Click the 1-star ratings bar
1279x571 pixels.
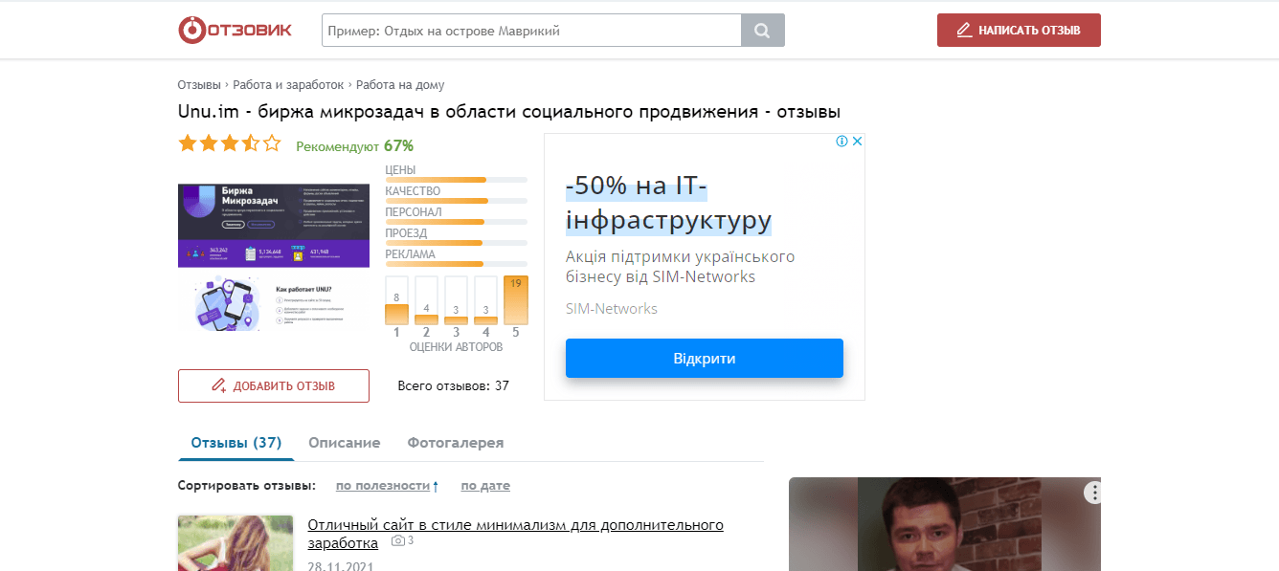[x=396, y=301]
